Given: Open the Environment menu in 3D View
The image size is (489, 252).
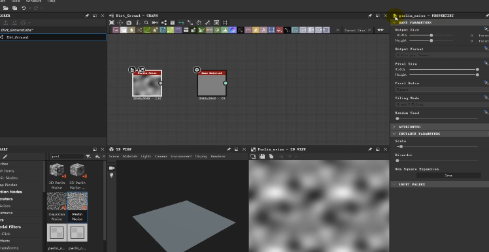Looking at the screenshot, I should [x=181, y=157].
